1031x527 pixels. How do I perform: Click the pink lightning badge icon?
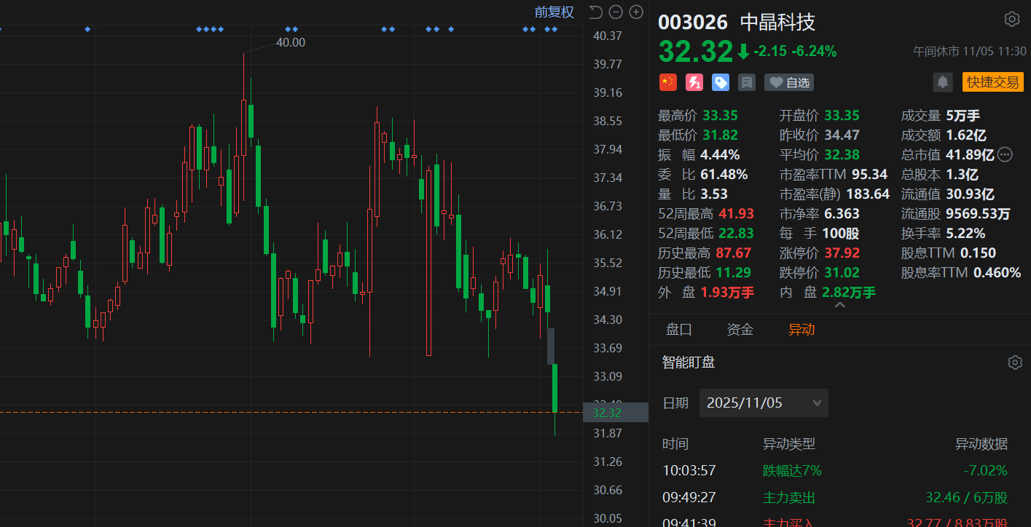pos(694,82)
